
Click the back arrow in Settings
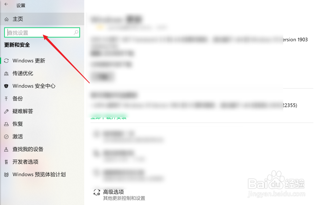click(6, 4)
